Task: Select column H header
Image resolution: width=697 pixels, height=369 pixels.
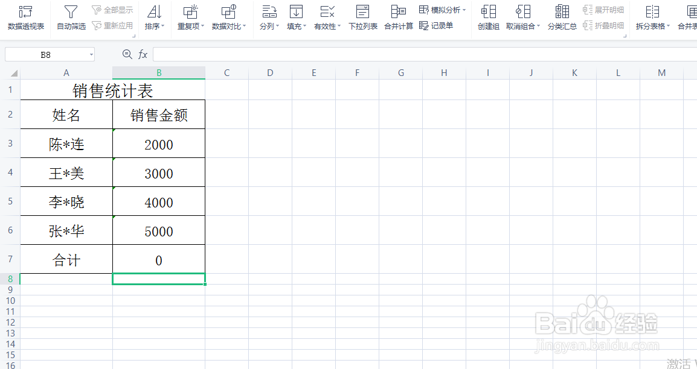Action: pos(444,73)
